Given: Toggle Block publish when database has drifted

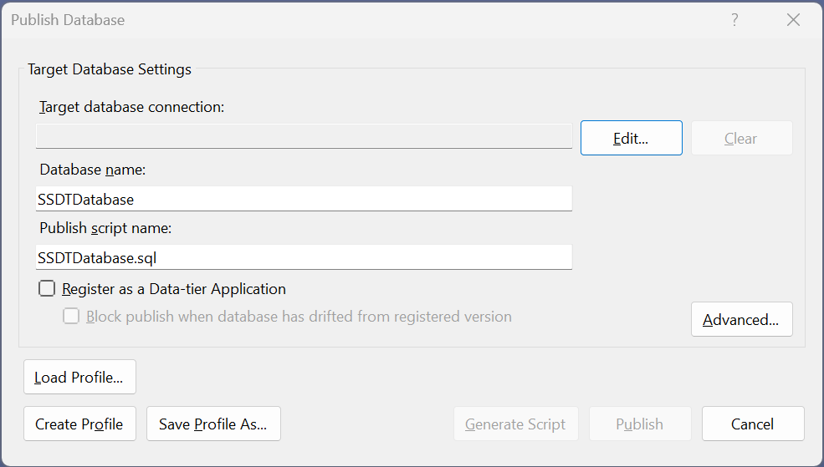Looking at the screenshot, I should point(72,317).
